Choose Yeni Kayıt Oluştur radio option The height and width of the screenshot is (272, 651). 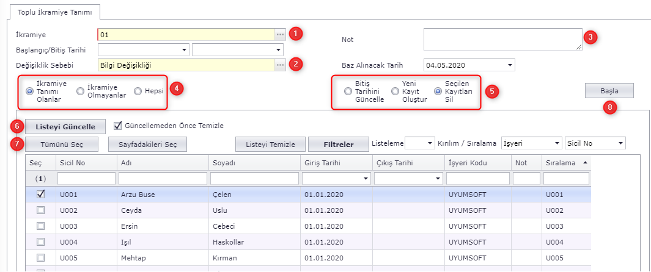pos(395,91)
